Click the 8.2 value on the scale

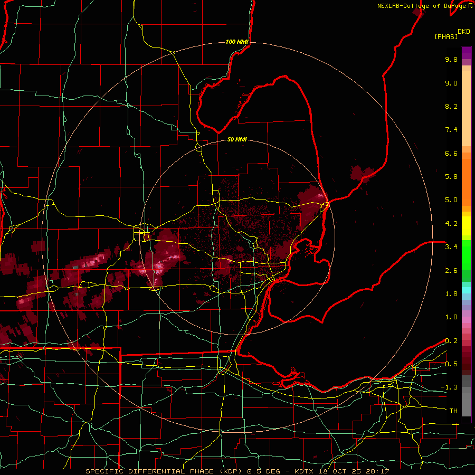pos(451,106)
